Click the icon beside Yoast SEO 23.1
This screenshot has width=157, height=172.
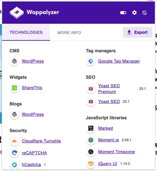tap(91, 101)
